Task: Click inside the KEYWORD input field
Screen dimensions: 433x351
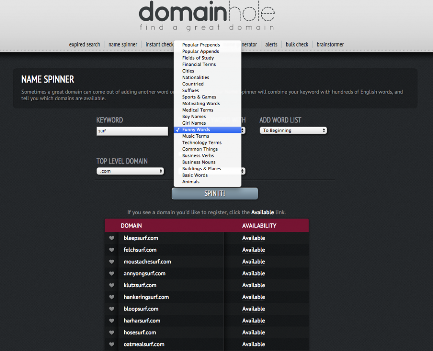Action: click(132, 131)
